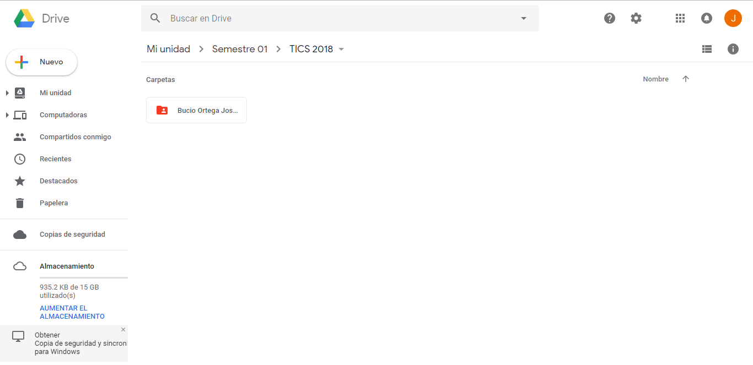
Task: Click the Obtener backup and sync banner
Action: pyautogui.click(x=64, y=343)
